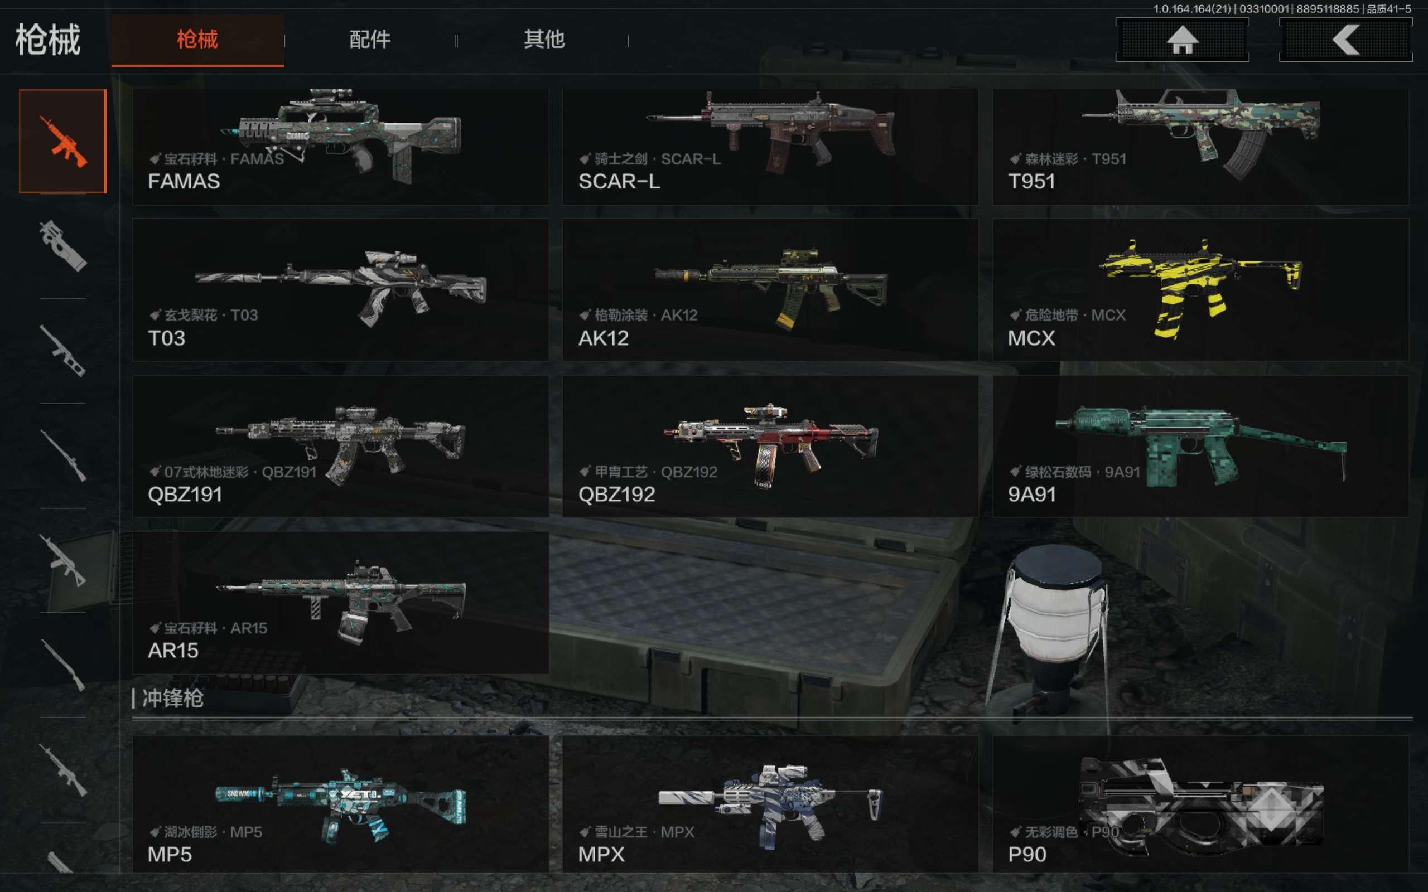Select the teal 9A91 weapon card
Viewport: 1428px width, 892px height.
(1201, 446)
